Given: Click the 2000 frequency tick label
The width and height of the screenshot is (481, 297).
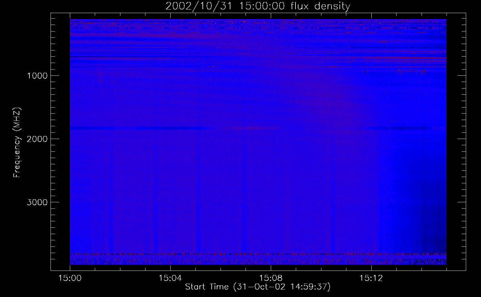Looking at the screenshot, I should click(x=37, y=139).
